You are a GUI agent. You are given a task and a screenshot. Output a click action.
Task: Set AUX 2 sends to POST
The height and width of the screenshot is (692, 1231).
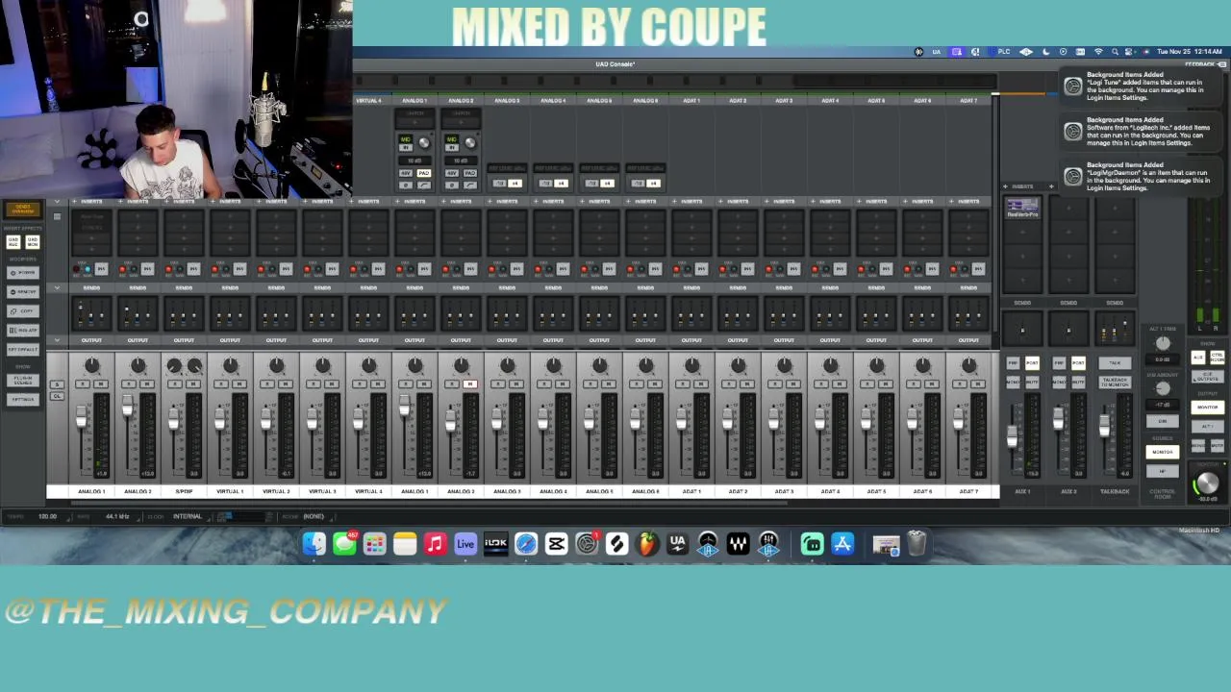tap(1078, 363)
